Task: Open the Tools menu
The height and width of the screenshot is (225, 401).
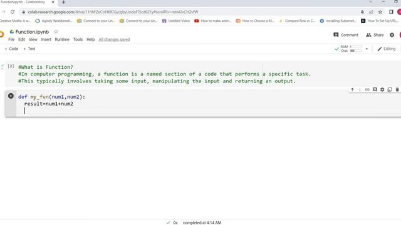Action: click(x=78, y=39)
